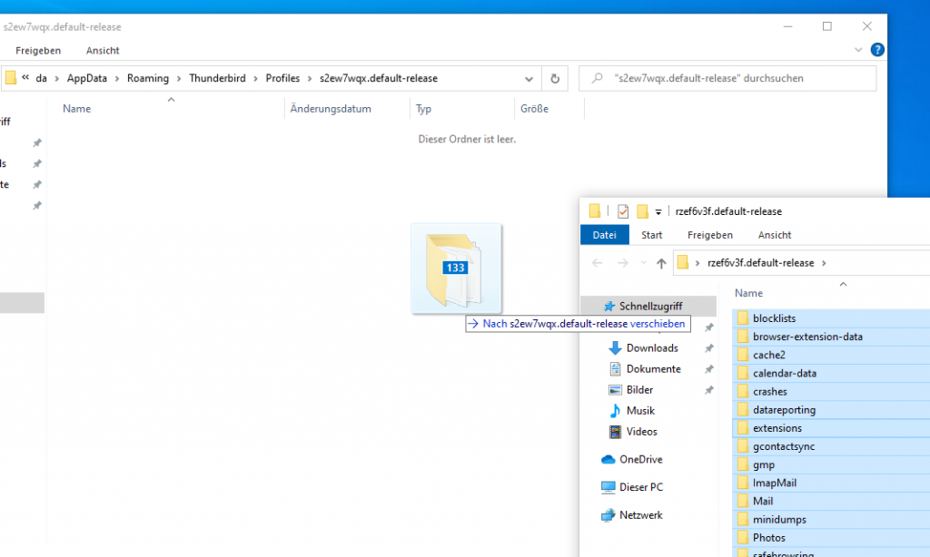
Task: Open the quick access toolbar customize dropdown
Action: (658, 211)
